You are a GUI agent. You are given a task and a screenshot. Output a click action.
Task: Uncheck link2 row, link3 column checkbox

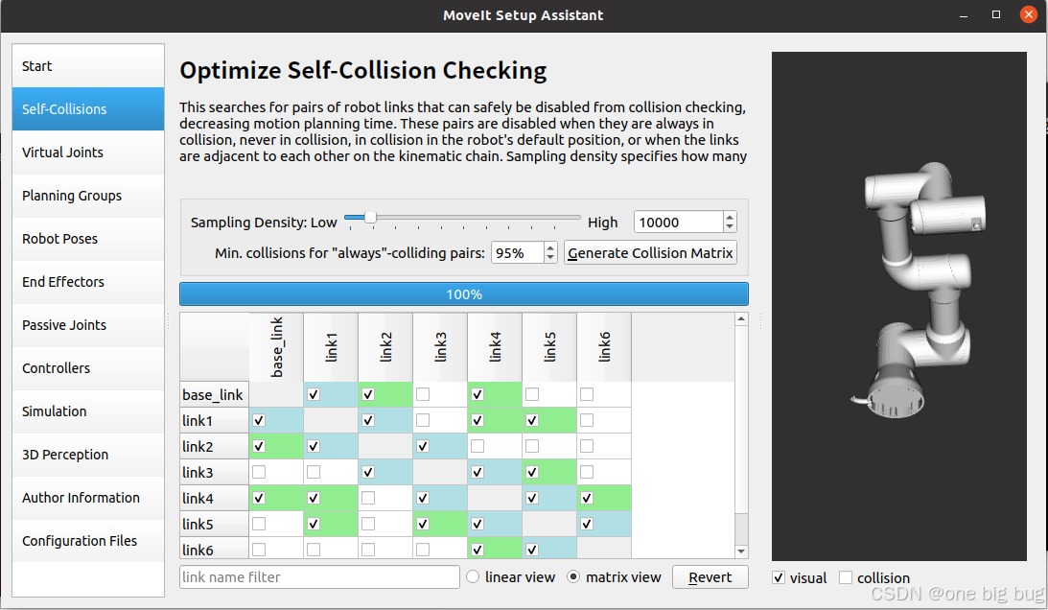tap(423, 446)
